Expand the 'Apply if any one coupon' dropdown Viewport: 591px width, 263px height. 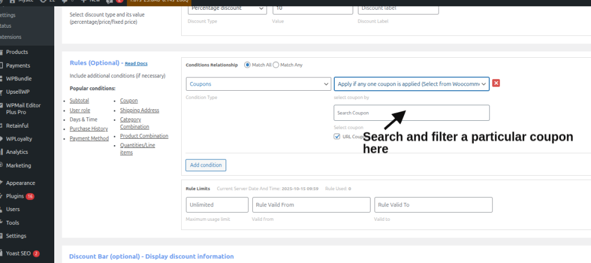pyautogui.click(x=412, y=84)
